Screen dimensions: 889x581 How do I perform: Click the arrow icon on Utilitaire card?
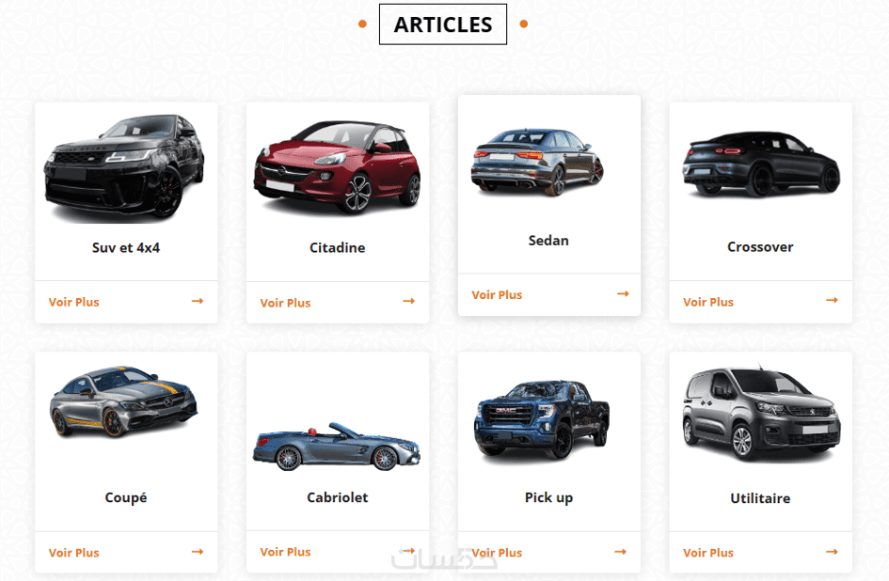point(832,552)
